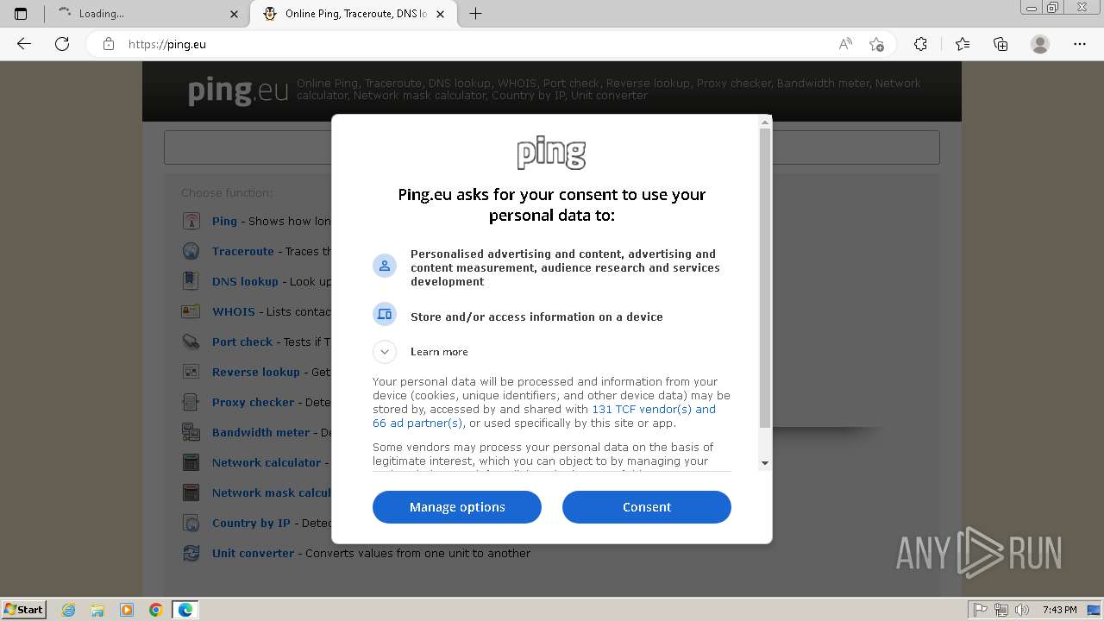Click the Traceroute globe icon

(191, 251)
